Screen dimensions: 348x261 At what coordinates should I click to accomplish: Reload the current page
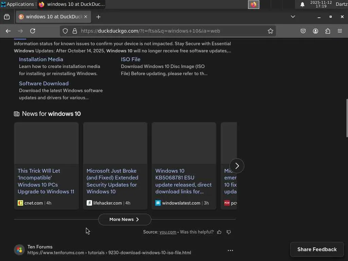pos(33,31)
